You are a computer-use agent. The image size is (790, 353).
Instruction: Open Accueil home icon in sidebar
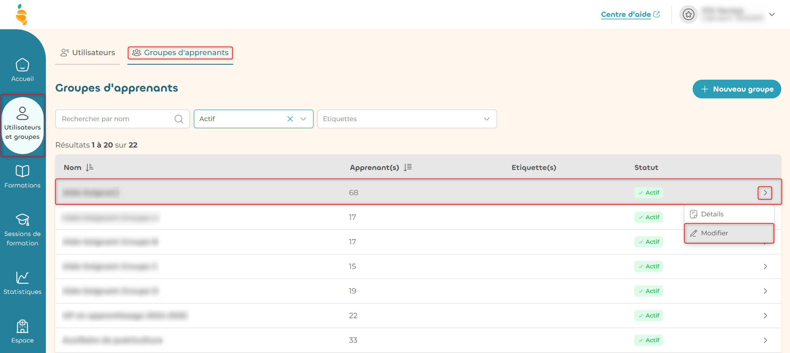click(22, 65)
